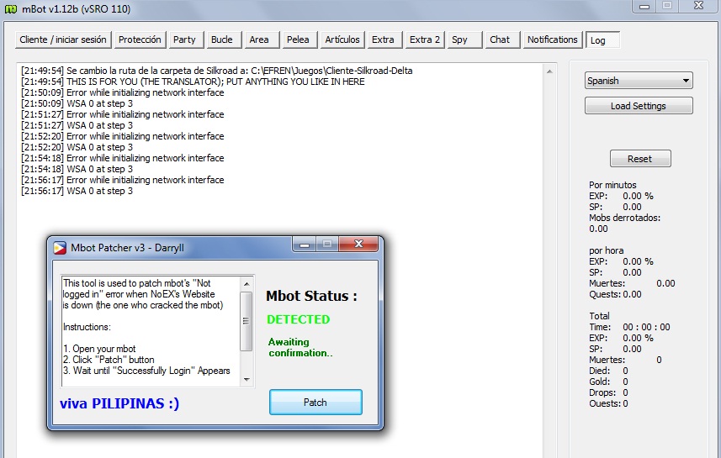Click the 'por hora' stats label
The image size is (721, 458).
coord(607,250)
